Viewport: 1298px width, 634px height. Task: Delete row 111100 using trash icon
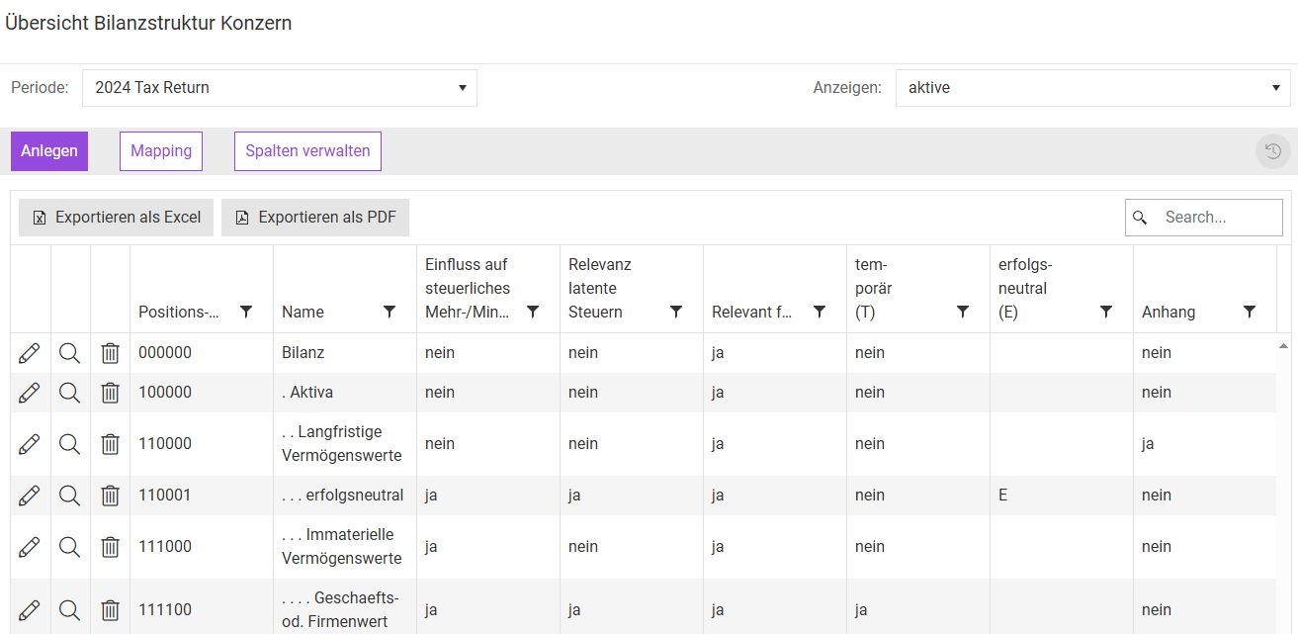tap(111, 610)
